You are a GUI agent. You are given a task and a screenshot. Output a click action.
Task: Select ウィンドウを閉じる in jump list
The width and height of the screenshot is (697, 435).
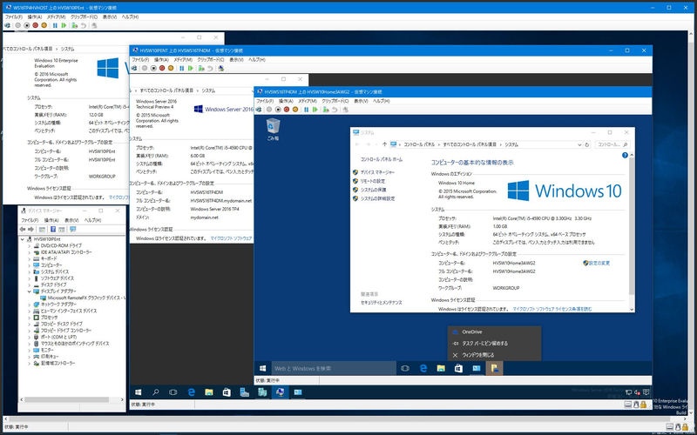pos(494,355)
